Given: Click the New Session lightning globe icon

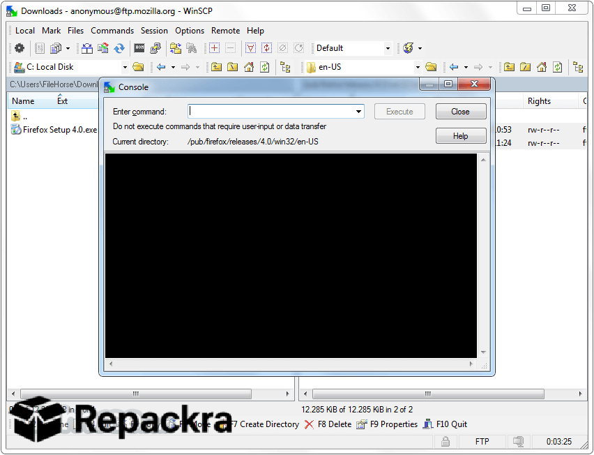Looking at the screenshot, I should 409,48.
